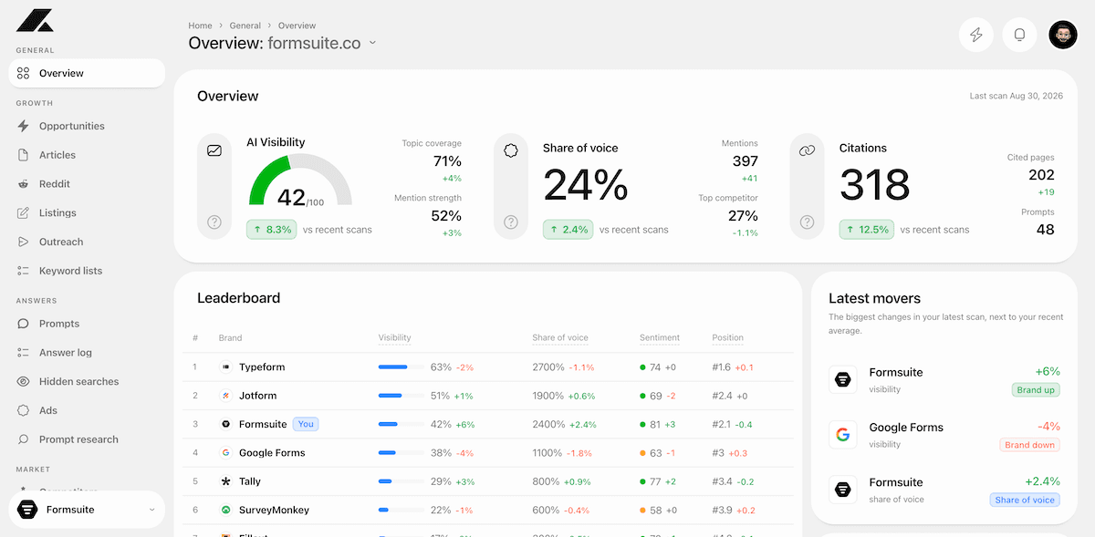The height and width of the screenshot is (537, 1095).
Task: Click Formsuite visibility bar at 42%
Action: 401,424
